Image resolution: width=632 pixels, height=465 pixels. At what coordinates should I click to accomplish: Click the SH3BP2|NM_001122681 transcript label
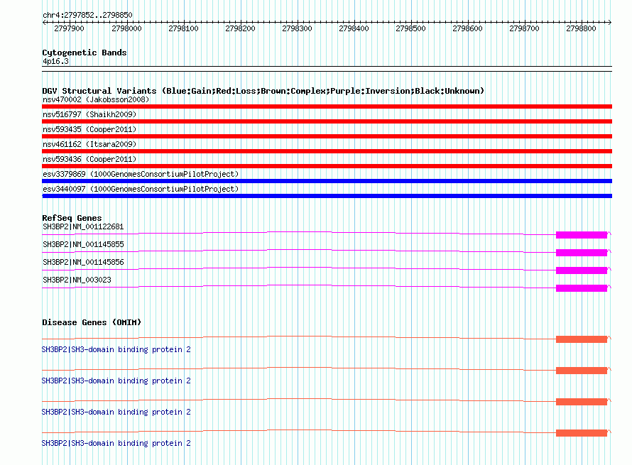pyautogui.click(x=83, y=227)
